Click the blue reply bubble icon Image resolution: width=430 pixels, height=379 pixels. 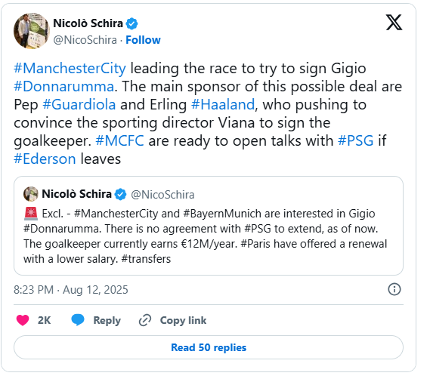78,320
